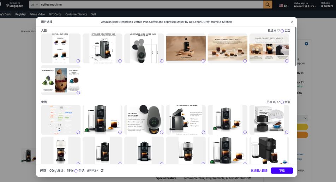Open the Deliver to Singapore location selector
The width and height of the screenshot is (336, 182).
click(x=14, y=5)
